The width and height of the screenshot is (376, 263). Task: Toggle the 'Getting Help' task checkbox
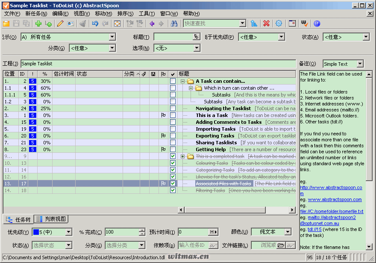point(173,149)
